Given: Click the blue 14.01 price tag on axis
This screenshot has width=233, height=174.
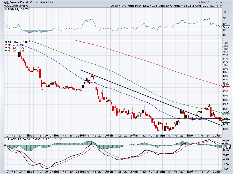Looking at the screenshot, I should [226, 118].
